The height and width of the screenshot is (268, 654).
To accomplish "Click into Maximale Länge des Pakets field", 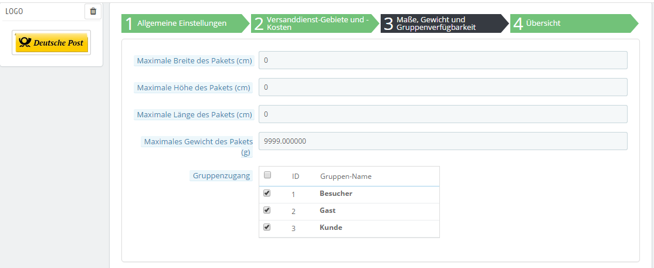I will point(443,114).
